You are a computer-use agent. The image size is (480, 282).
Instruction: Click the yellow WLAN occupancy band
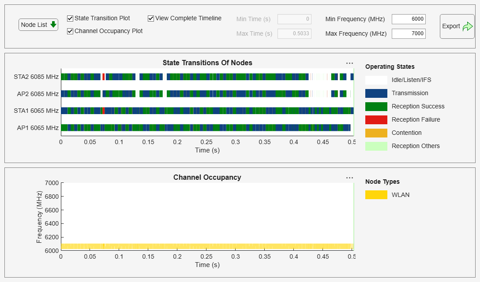coord(207,246)
